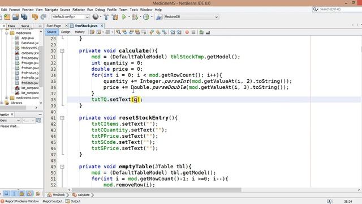Click the Redo arrow icon
The width and height of the screenshot is (362, 204).
tap(44, 17)
